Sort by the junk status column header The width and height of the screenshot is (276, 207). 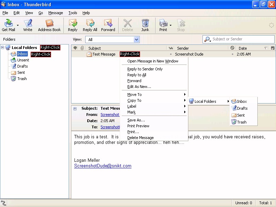tap(232, 48)
